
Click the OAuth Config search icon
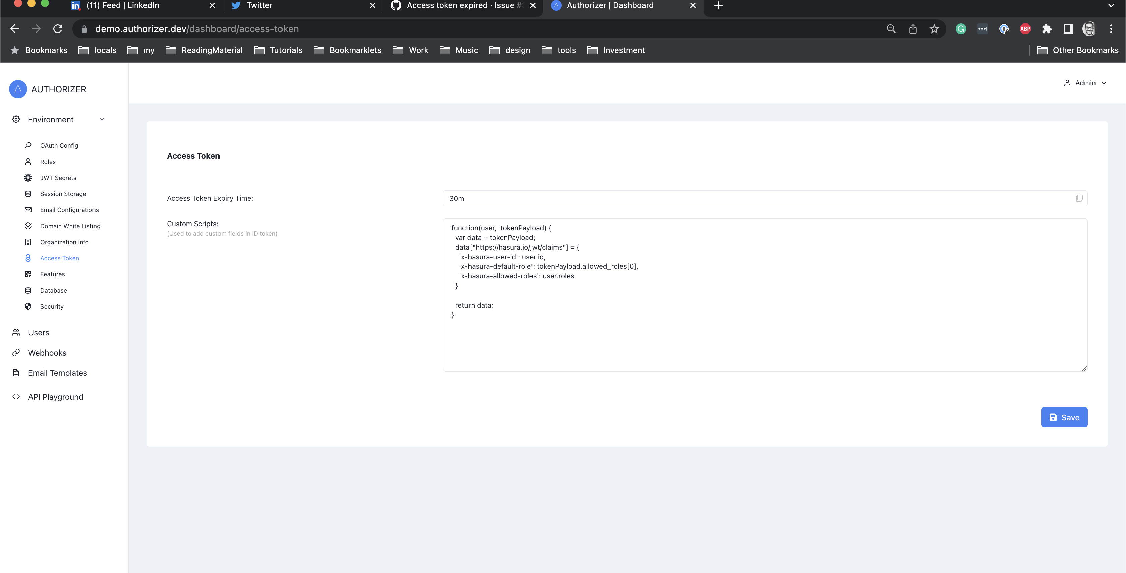(28, 145)
